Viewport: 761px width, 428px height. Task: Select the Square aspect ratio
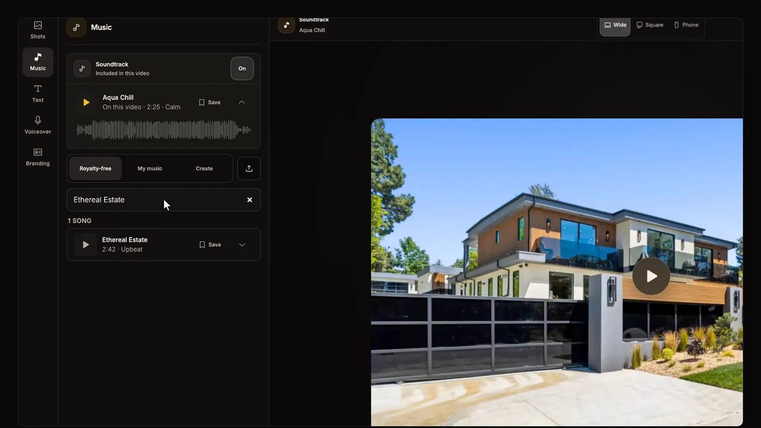(x=650, y=25)
